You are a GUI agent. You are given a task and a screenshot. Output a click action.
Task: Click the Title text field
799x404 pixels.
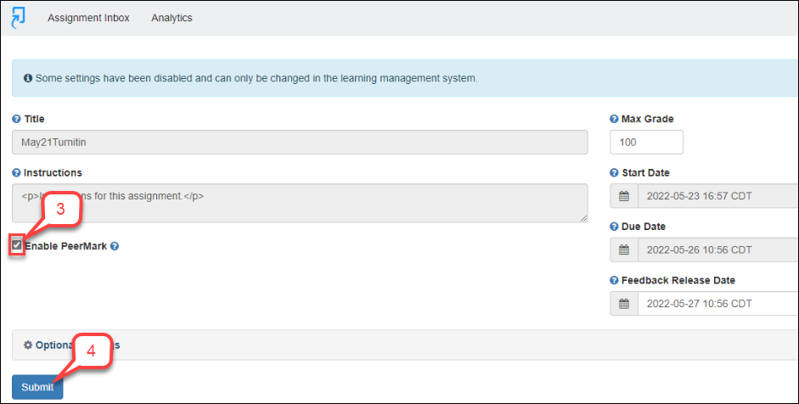pyautogui.click(x=300, y=143)
